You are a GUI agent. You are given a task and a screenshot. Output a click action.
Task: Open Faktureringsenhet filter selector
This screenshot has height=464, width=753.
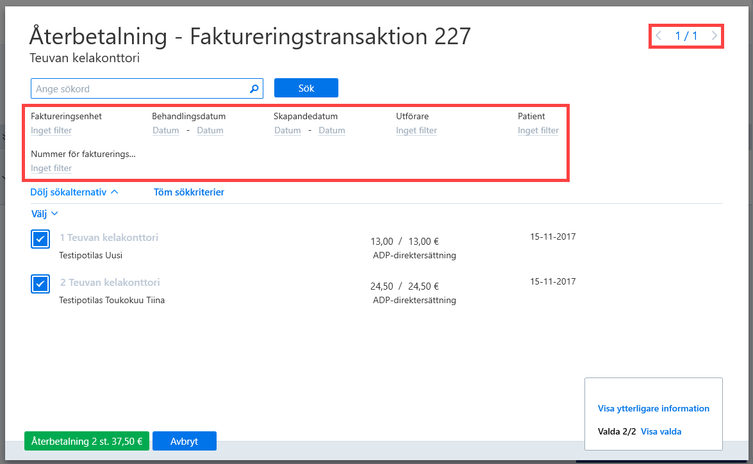point(51,130)
